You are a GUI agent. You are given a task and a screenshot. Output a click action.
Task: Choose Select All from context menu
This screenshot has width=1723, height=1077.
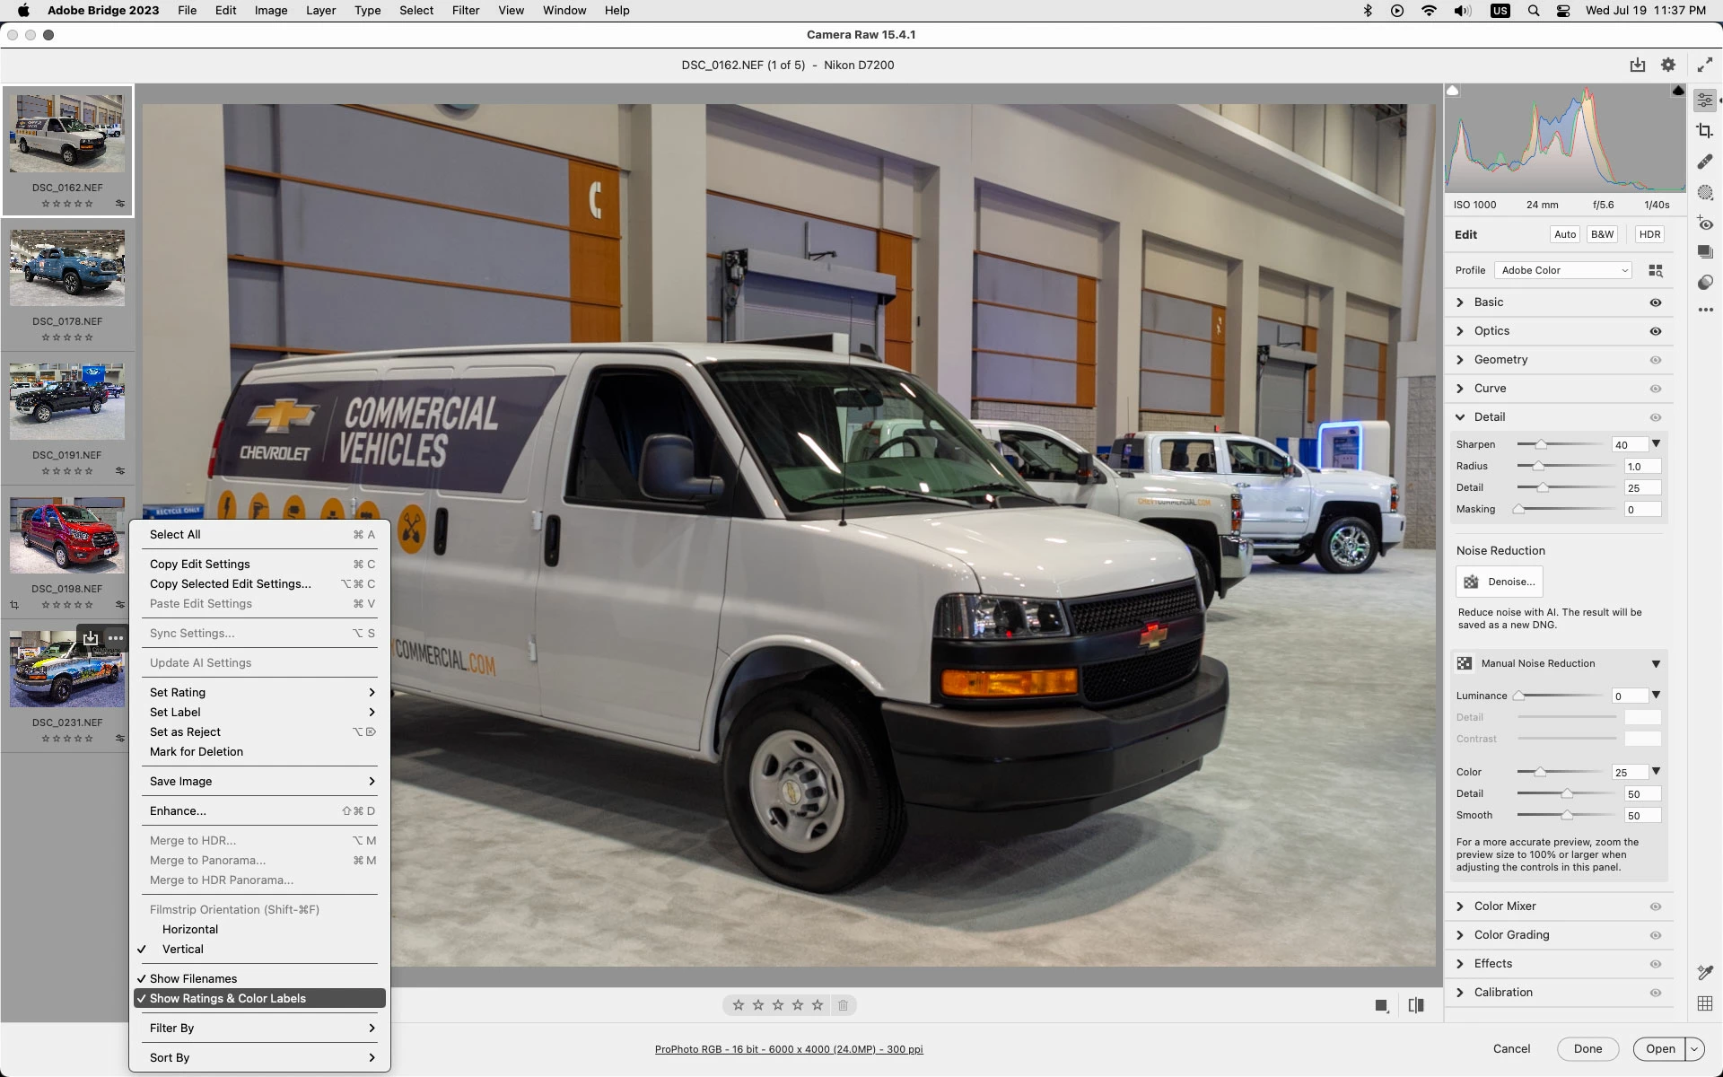175,534
